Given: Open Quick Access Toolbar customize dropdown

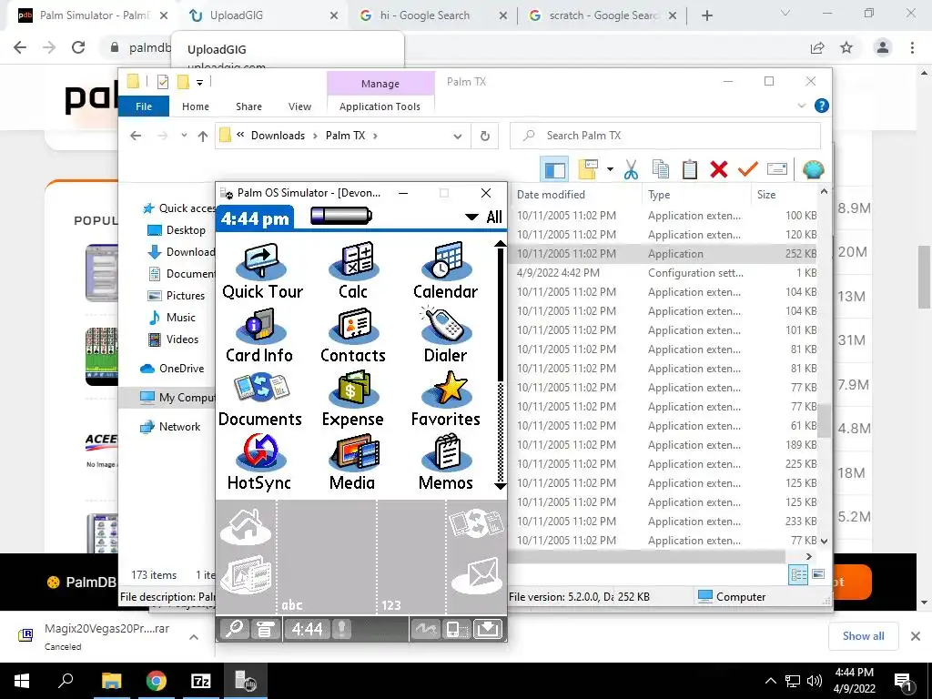Looking at the screenshot, I should pos(199,82).
